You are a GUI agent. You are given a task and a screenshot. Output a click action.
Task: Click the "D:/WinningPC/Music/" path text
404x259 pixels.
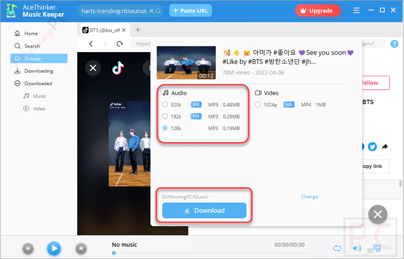click(x=185, y=197)
